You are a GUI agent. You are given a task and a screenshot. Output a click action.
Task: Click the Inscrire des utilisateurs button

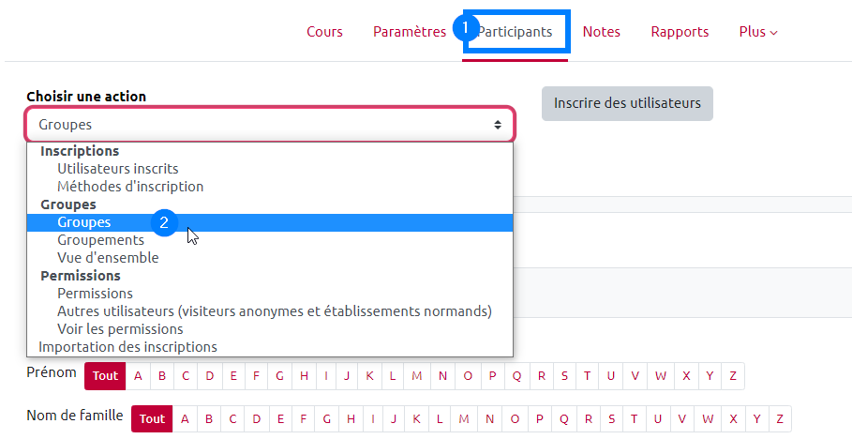627,103
